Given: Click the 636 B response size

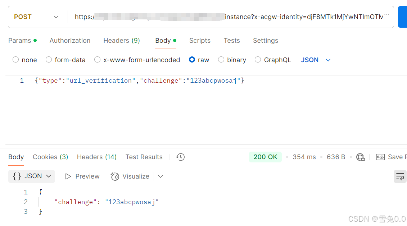Looking at the screenshot, I should (336, 157).
